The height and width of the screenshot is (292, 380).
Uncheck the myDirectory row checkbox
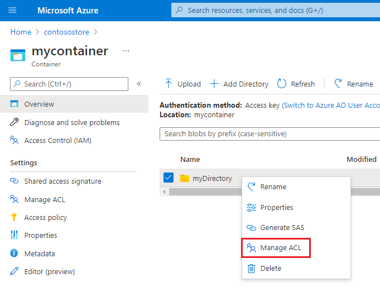pyautogui.click(x=169, y=178)
